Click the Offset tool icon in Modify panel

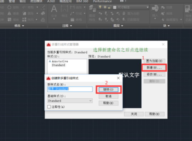pos(43,20)
